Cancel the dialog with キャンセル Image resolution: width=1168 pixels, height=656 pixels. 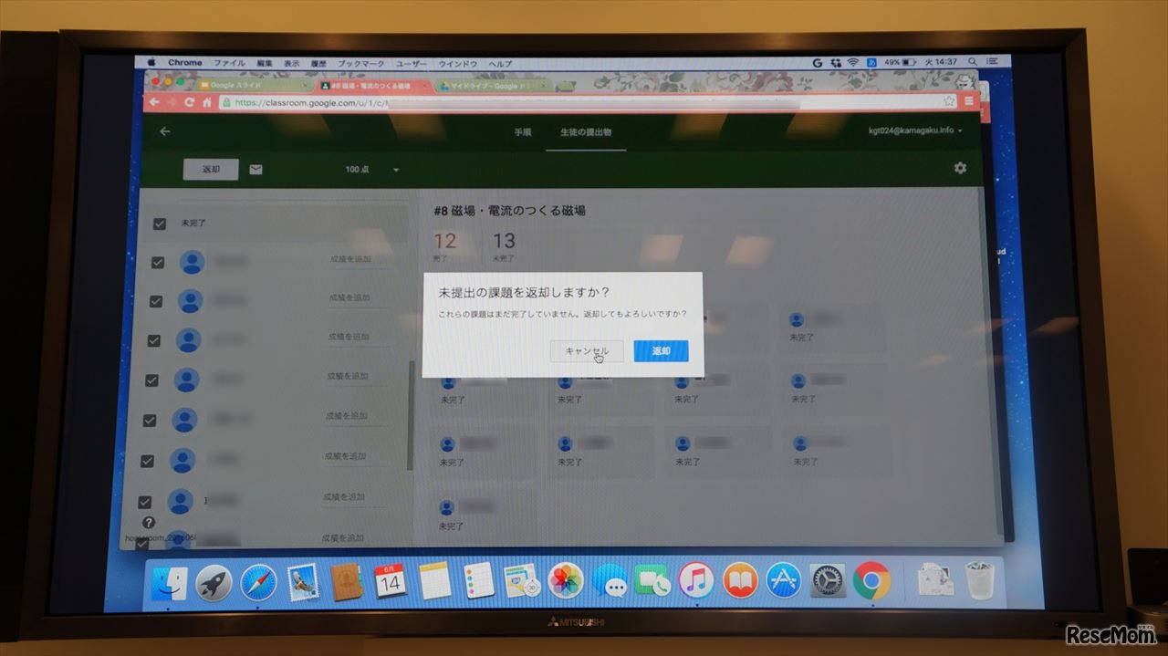tap(587, 351)
